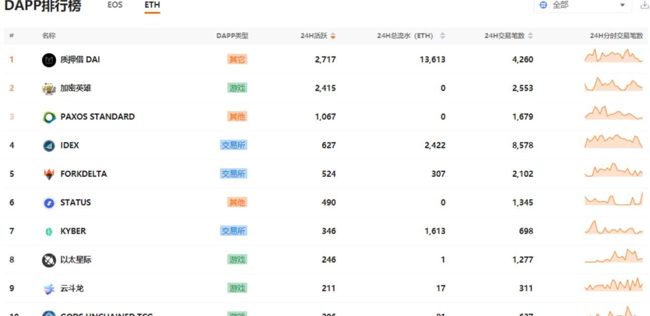The width and height of the screenshot is (650, 316).
Task: Click the 1,277 transactions value for 以太星际
Action: 523,259
